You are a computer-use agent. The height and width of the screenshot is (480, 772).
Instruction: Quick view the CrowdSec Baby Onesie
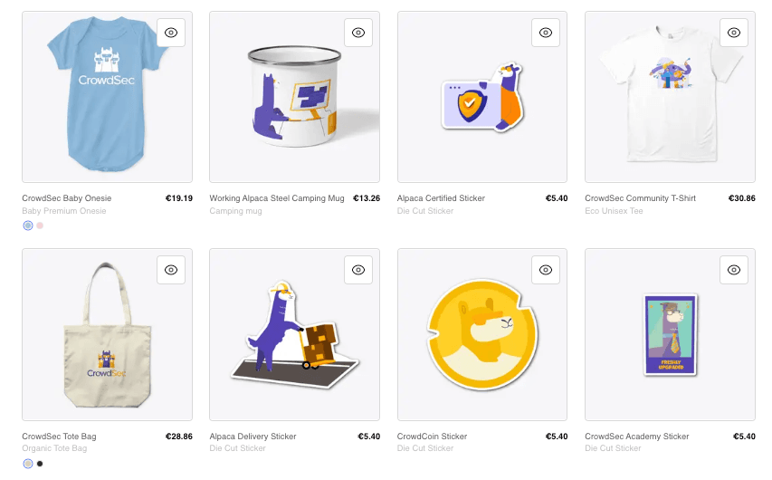pyautogui.click(x=171, y=32)
